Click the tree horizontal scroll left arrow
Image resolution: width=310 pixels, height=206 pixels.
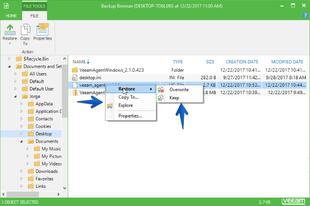click(x=3, y=194)
